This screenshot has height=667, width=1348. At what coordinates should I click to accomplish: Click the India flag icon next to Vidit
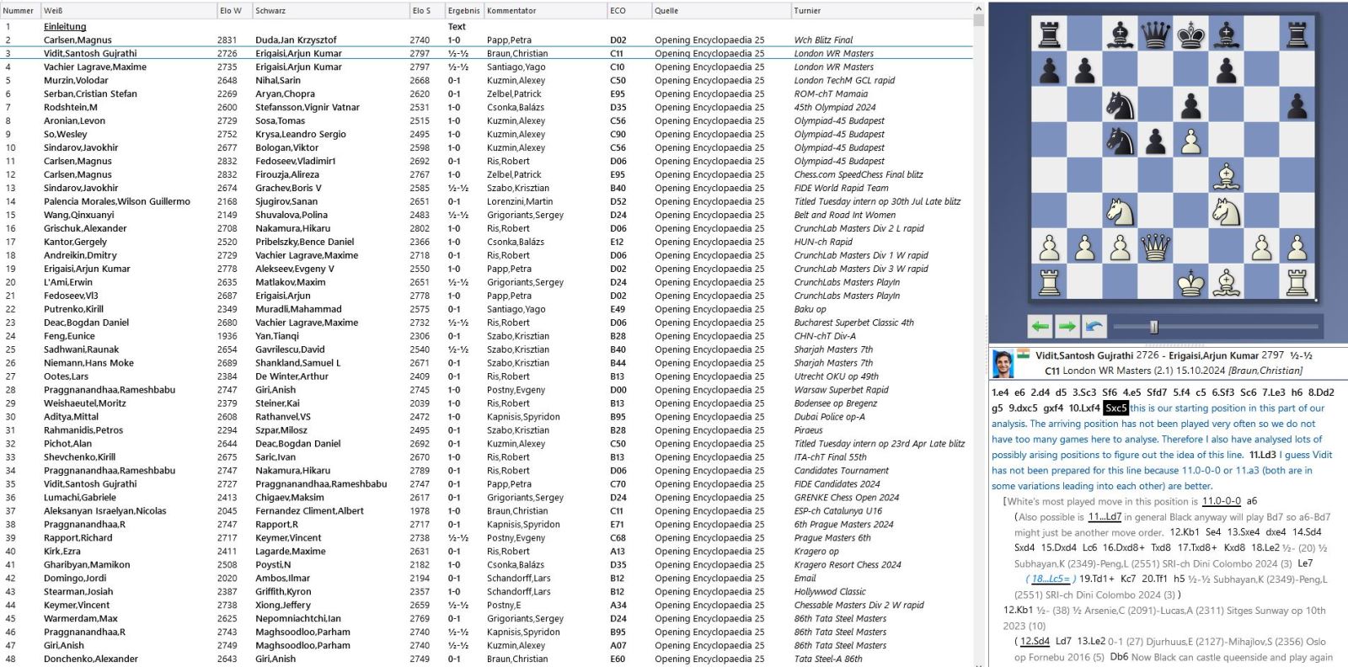[x=1023, y=355]
